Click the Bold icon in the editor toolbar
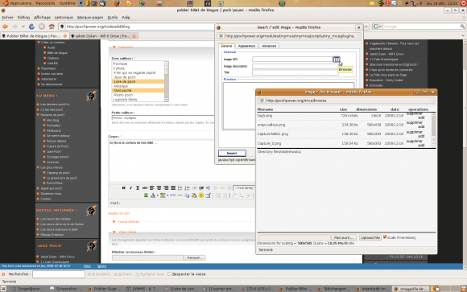This screenshot has width=467, height=292. click(124, 187)
